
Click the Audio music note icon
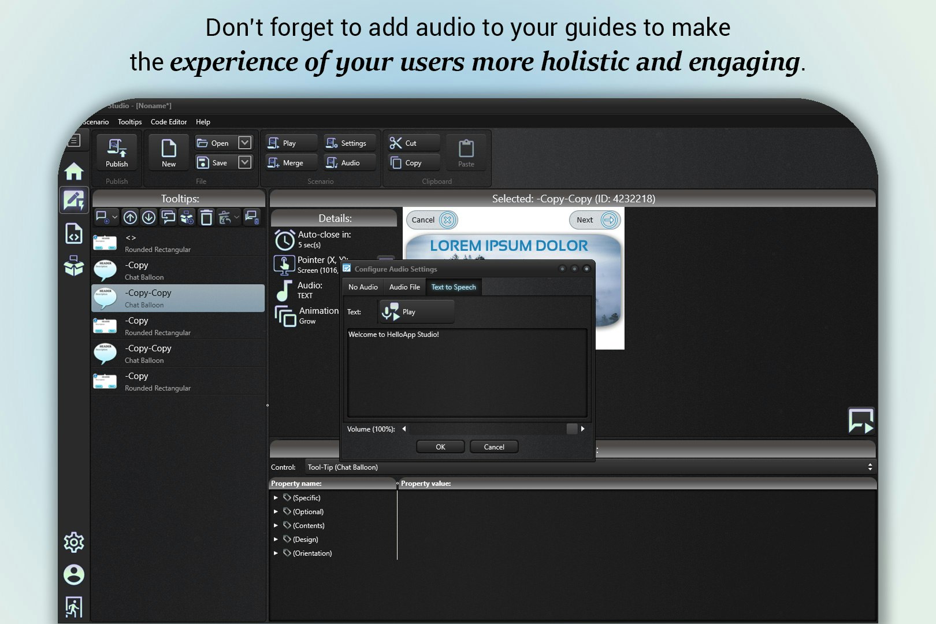tap(284, 291)
